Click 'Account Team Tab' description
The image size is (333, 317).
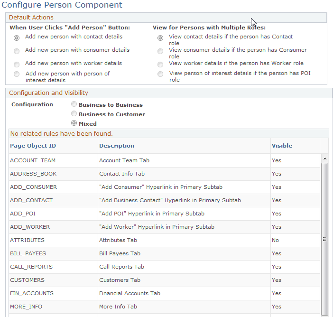124,160
